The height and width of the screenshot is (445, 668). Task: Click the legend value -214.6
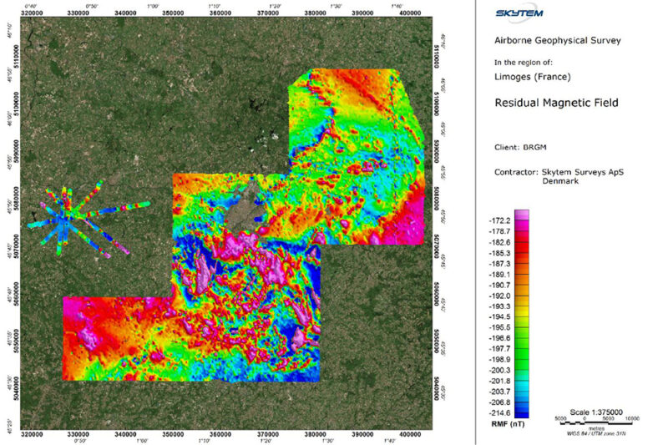(499, 413)
